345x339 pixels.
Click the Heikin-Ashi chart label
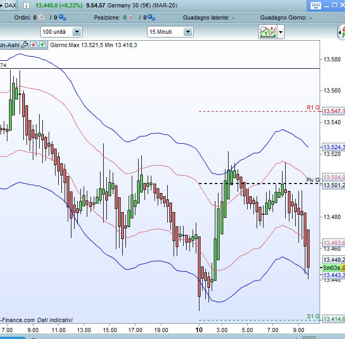[10, 45]
